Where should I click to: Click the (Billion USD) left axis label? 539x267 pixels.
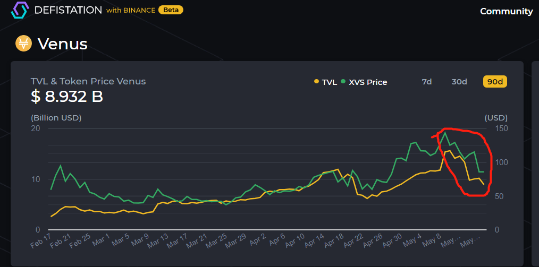[x=56, y=117]
